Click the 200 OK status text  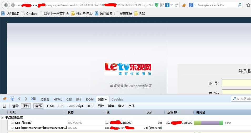72,128
